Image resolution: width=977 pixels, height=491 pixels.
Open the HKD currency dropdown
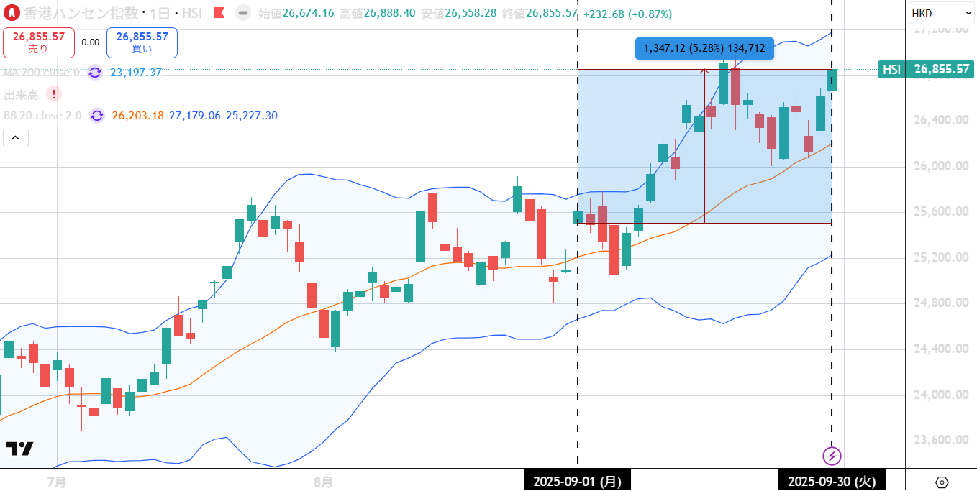pyautogui.click(x=941, y=13)
